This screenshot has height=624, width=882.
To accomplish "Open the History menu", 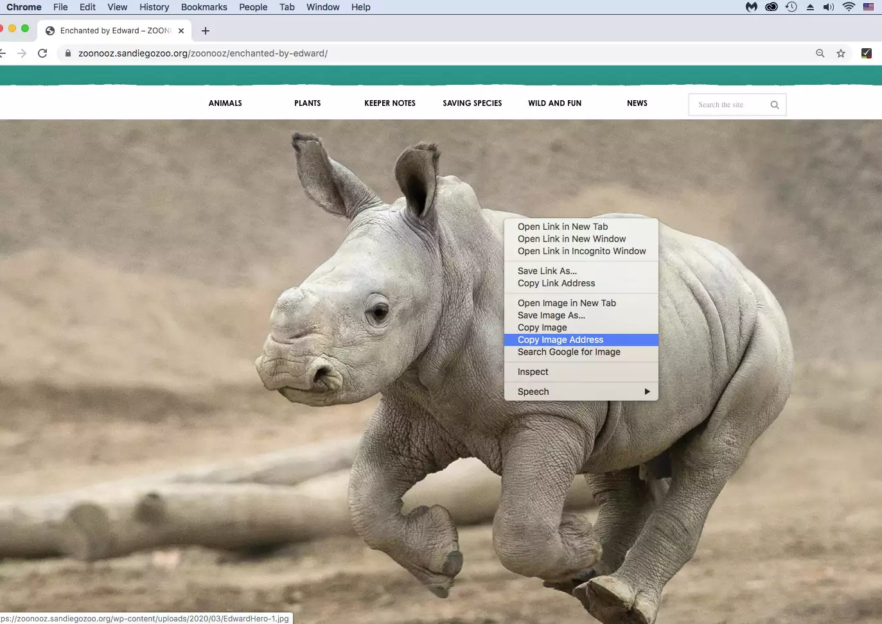I will 154,7.
